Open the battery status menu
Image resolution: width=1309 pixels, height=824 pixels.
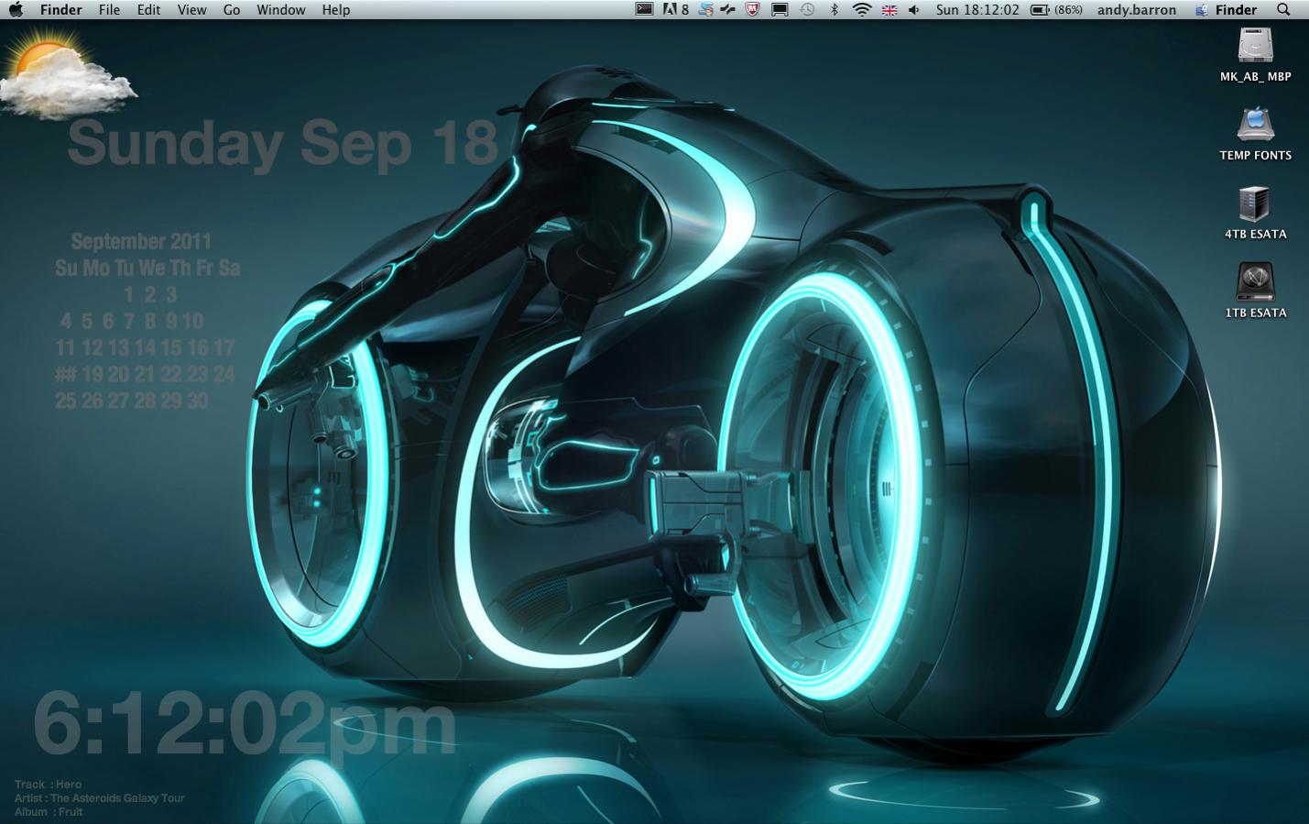pos(1040,9)
